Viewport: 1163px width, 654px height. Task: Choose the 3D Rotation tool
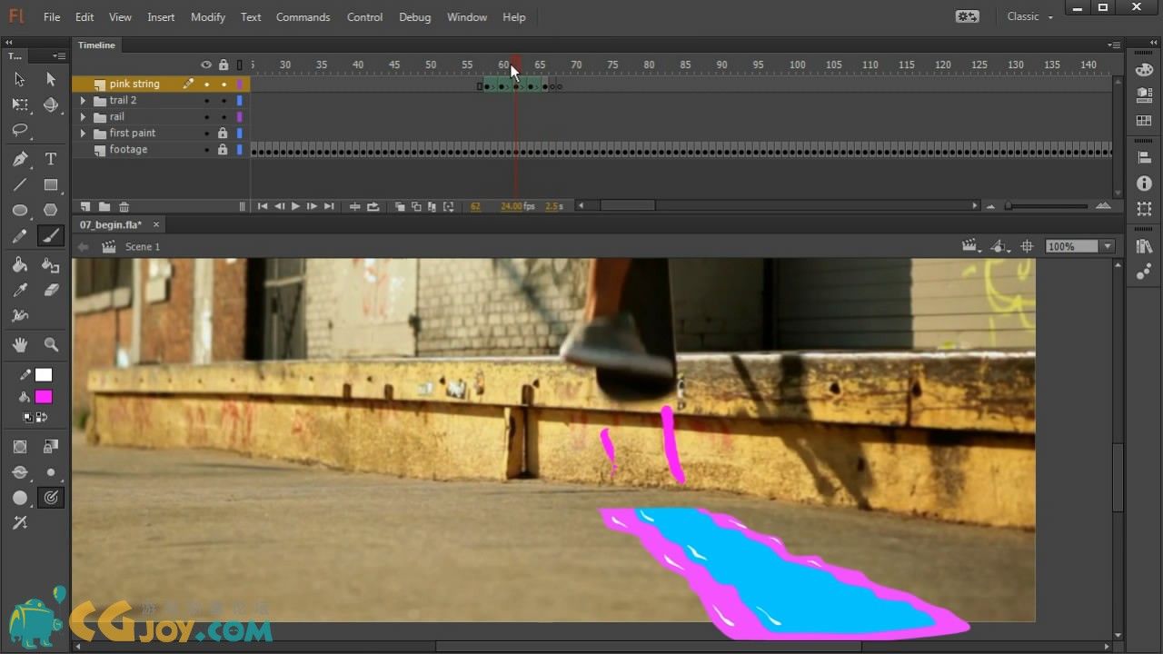[51, 104]
